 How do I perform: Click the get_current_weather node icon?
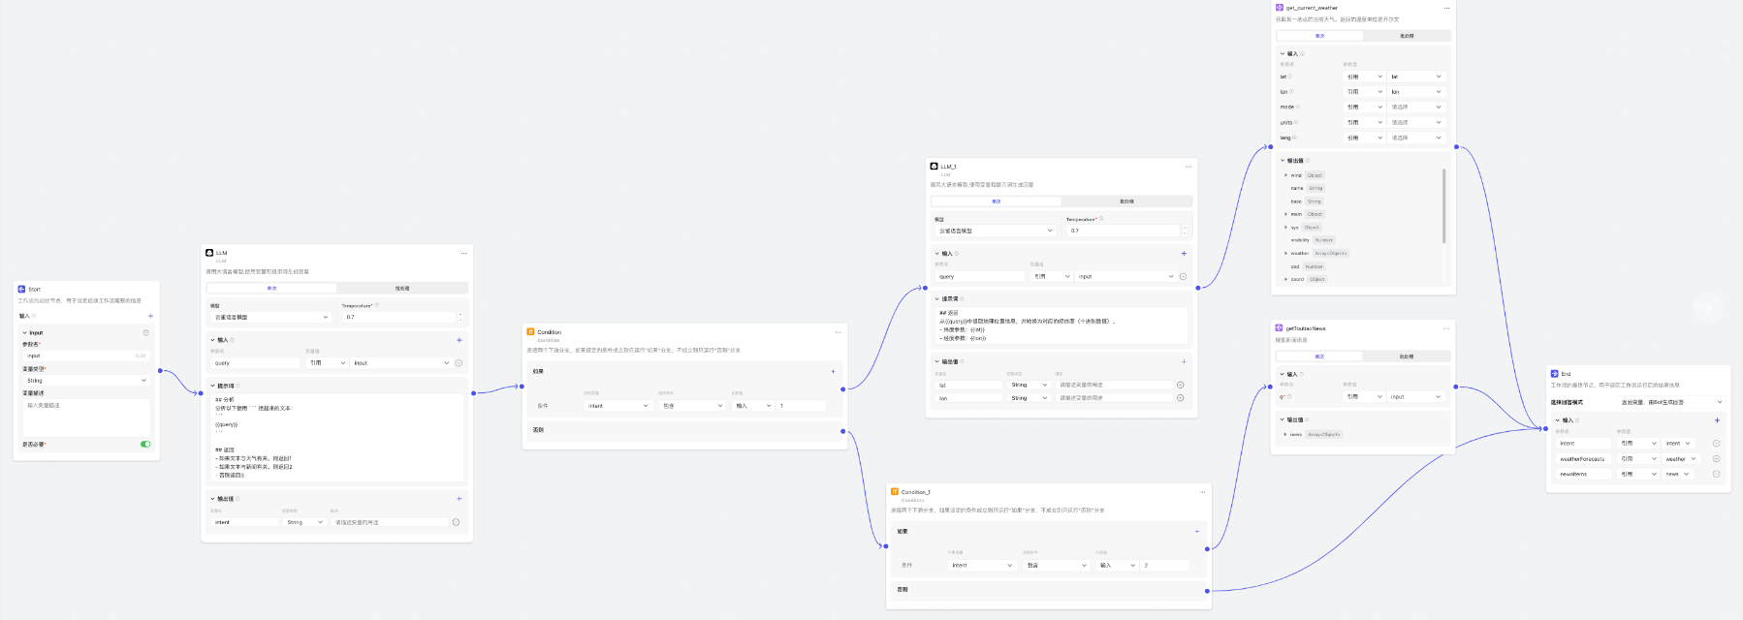point(1280,7)
